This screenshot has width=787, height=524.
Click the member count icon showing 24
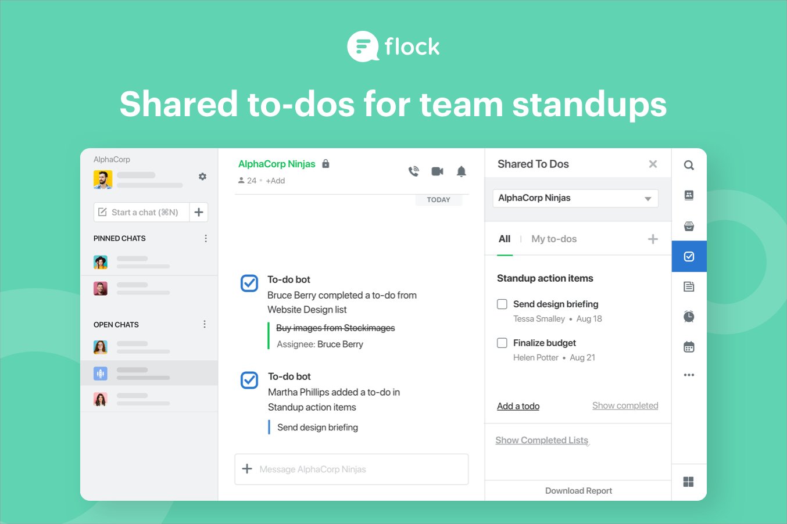[x=241, y=181]
